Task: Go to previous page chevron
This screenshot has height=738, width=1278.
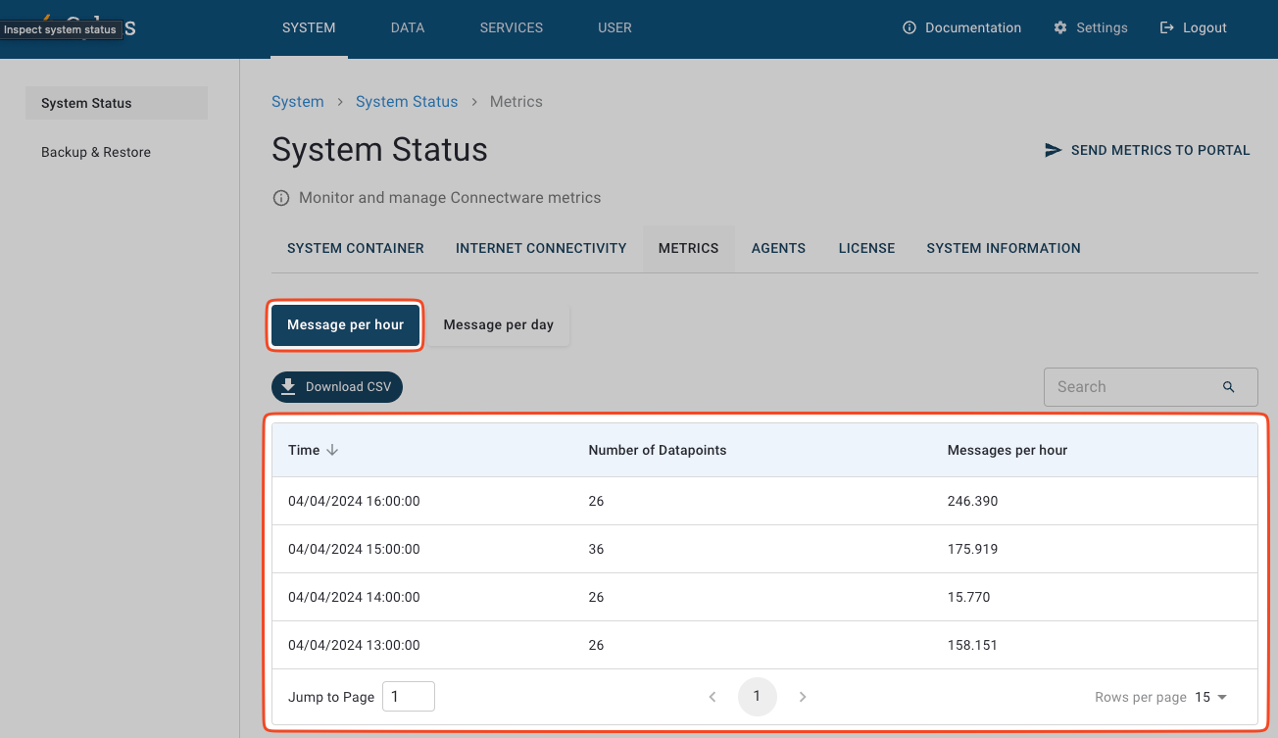Action: pyautogui.click(x=713, y=697)
